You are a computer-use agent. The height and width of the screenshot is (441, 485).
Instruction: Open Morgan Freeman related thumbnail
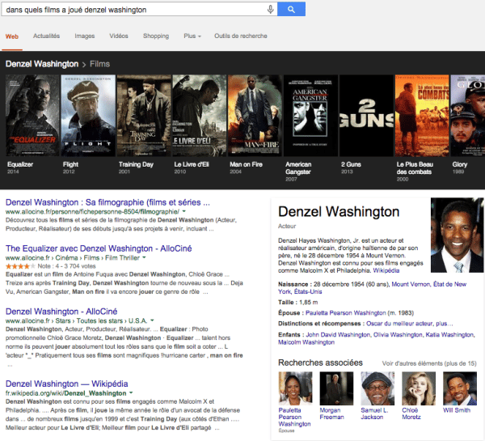pyautogui.click(x=336, y=388)
